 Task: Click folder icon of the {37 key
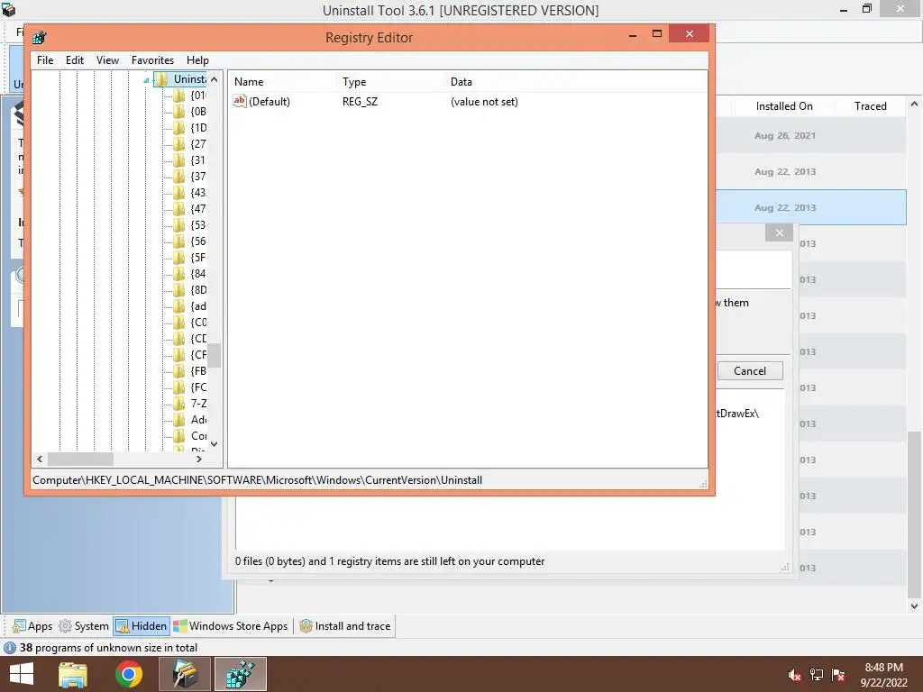pos(179,177)
